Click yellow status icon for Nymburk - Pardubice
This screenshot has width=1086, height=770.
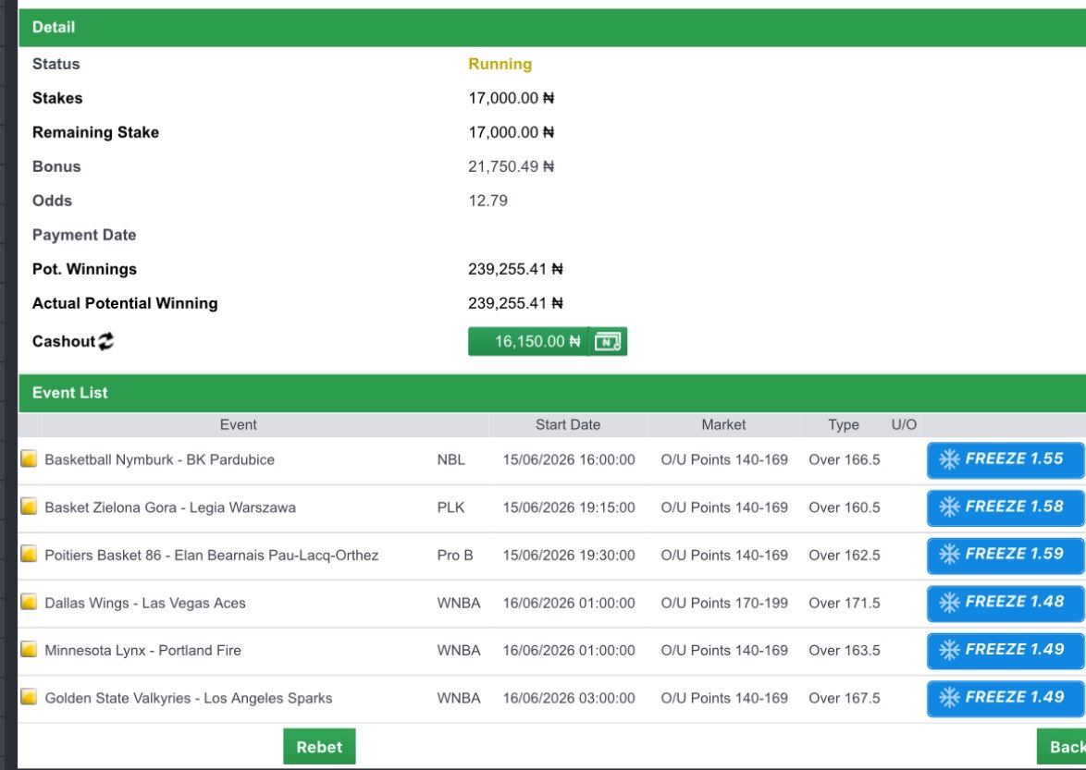pyautogui.click(x=29, y=458)
